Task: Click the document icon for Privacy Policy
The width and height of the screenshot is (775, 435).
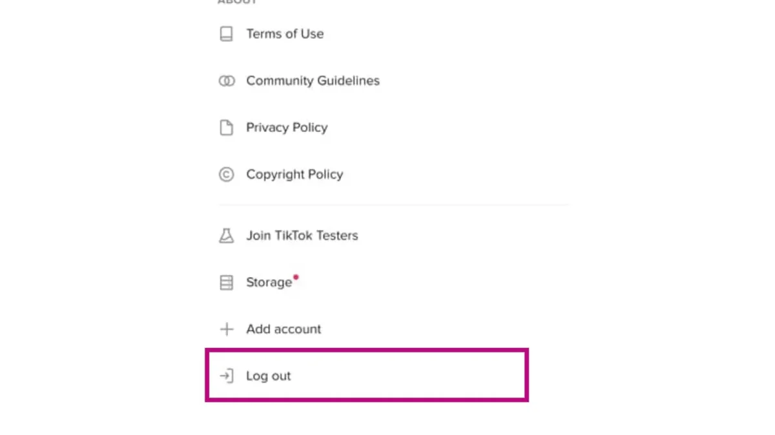Action: [x=226, y=128]
